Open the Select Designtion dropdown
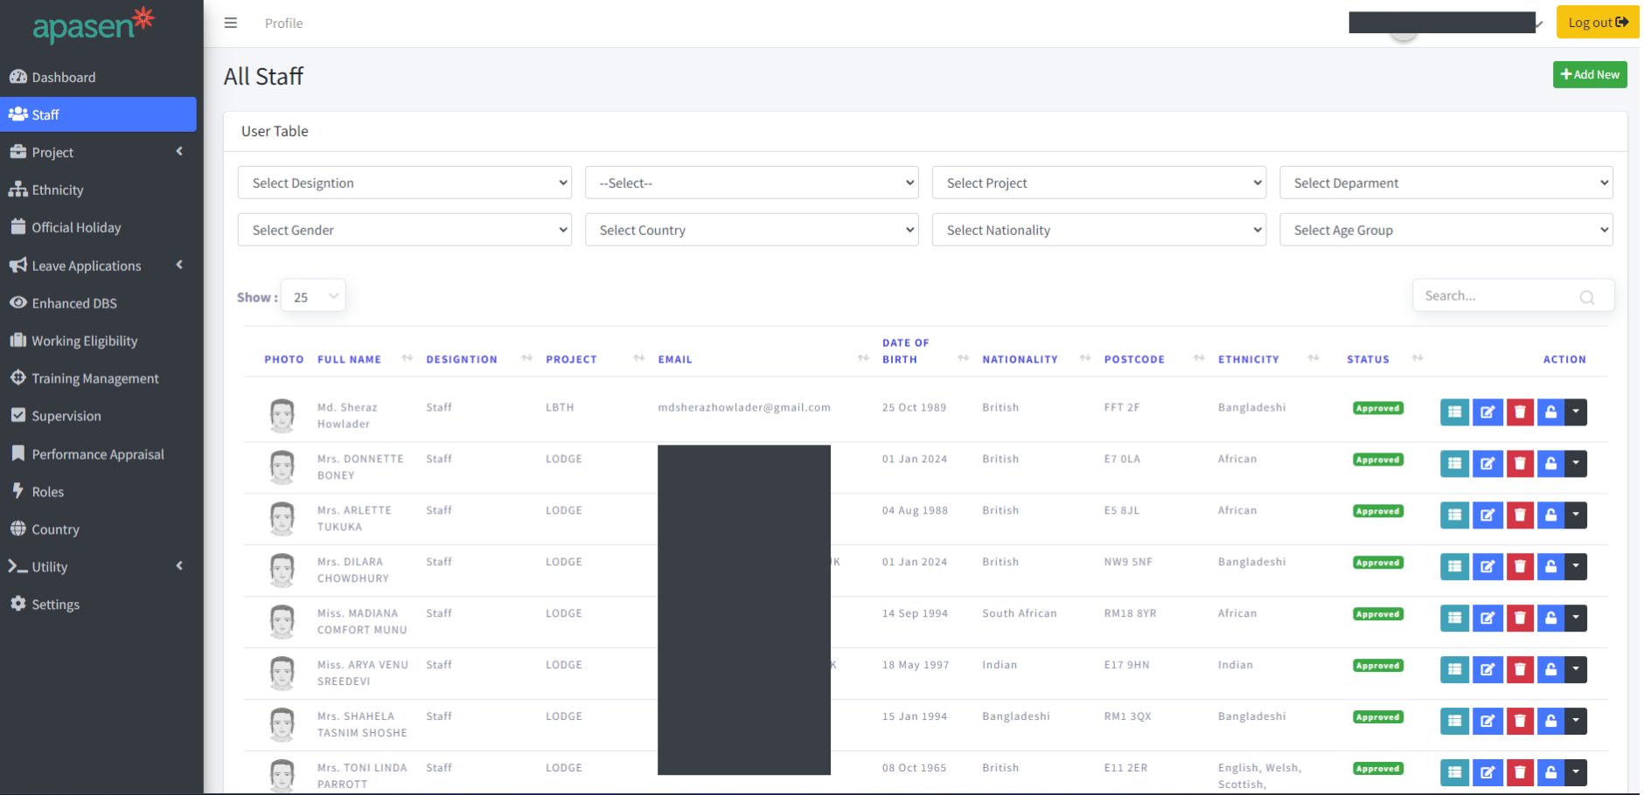Image resolution: width=1644 pixels, height=795 pixels. [404, 183]
